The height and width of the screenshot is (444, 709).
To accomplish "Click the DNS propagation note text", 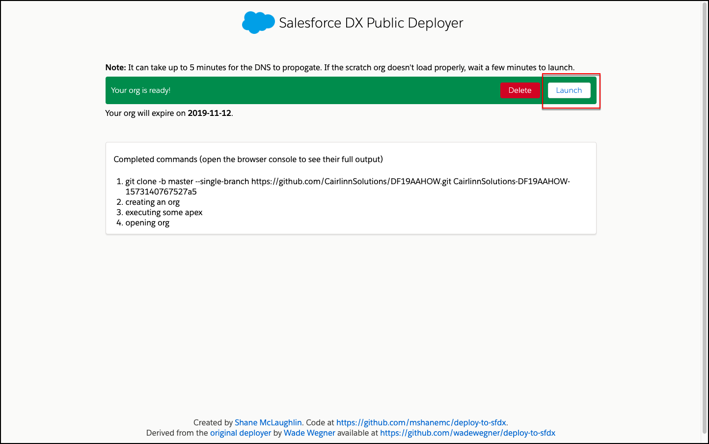I will 340,68.
